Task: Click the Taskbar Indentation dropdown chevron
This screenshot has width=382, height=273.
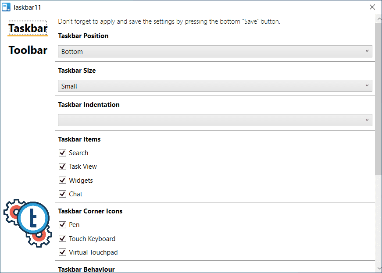Action: (x=367, y=120)
